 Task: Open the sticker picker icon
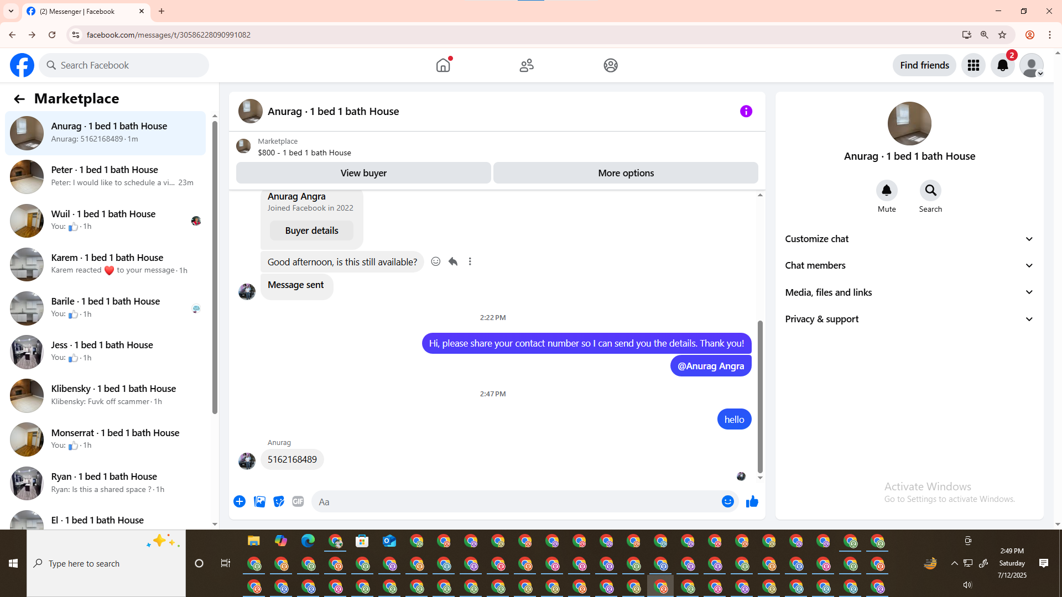click(x=279, y=501)
